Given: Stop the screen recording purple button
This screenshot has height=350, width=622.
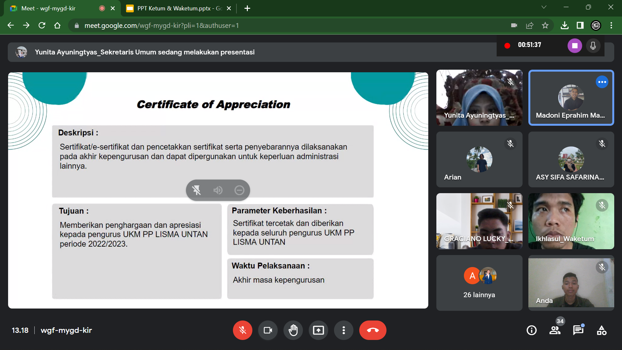Looking at the screenshot, I should (575, 46).
